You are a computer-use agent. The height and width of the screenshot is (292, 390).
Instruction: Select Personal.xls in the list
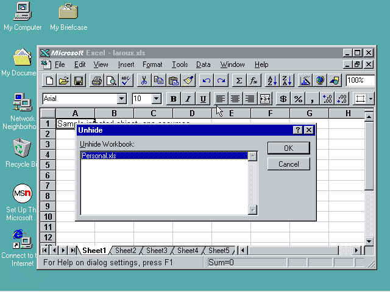pyautogui.click(x=164, y=156)
